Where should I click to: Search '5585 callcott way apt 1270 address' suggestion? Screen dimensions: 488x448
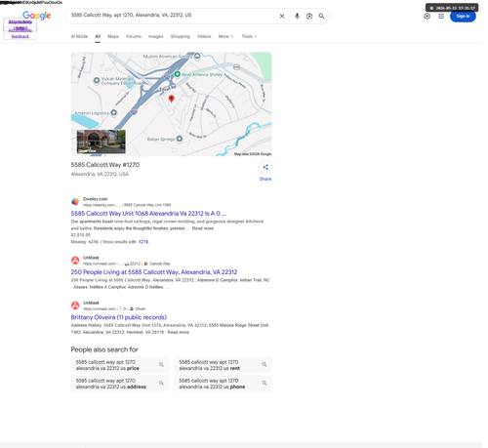click(120, 384)
